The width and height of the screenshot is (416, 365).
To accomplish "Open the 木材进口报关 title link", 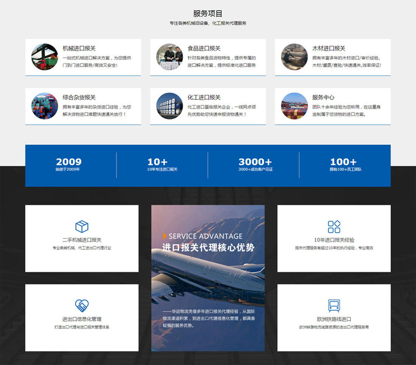I will click(329, 48).
